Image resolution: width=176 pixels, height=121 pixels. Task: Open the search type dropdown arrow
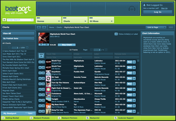(x=4, y=20)
